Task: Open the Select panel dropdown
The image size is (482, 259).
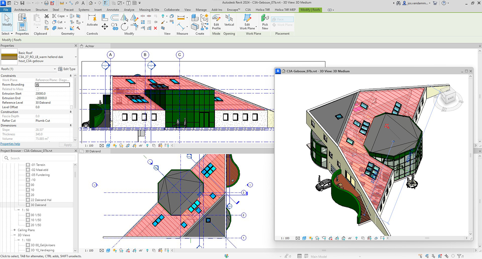Action: 7,33
